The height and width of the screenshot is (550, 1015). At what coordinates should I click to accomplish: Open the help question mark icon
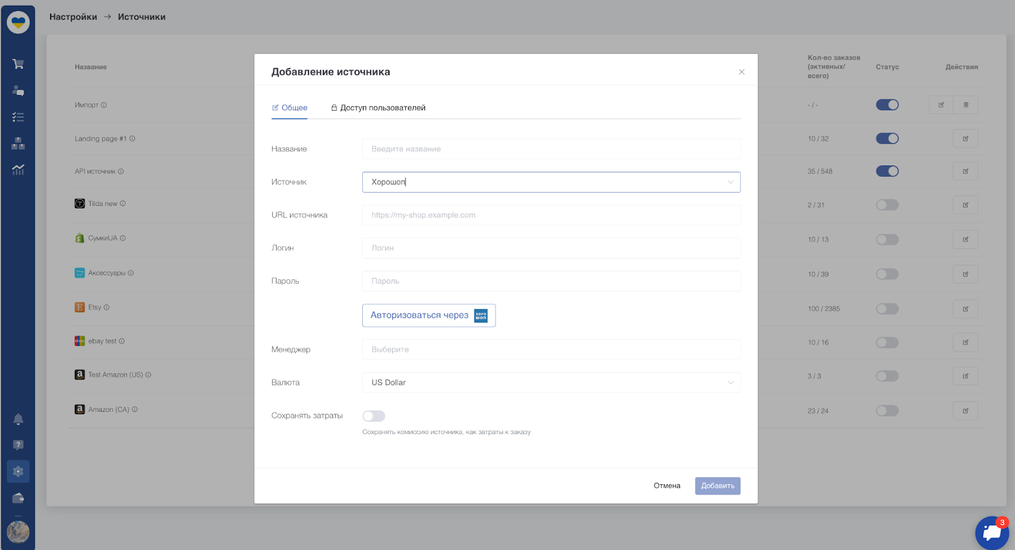point(18,445)
